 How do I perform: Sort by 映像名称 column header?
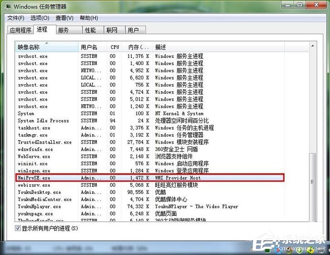coord(47,47)
